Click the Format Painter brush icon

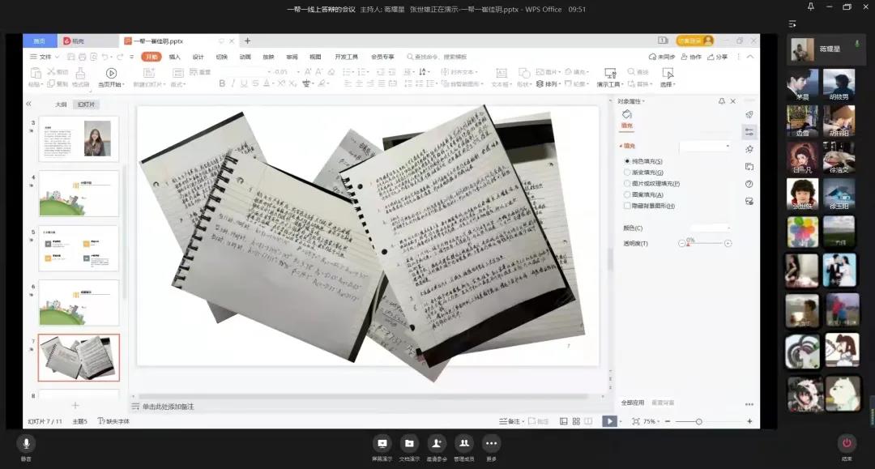(x=80, y=75)
